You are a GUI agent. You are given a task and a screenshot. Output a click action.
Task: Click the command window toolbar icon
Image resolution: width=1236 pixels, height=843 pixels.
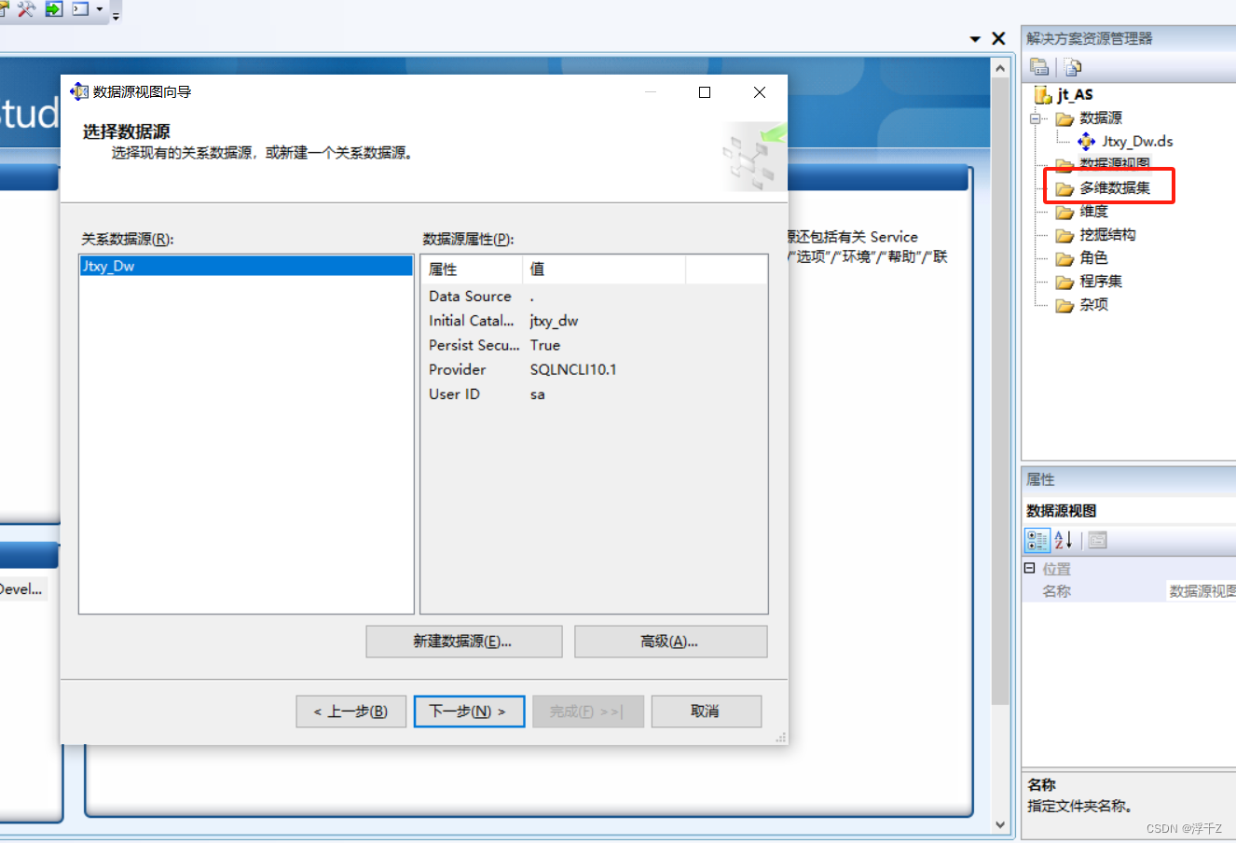coord(81,9)
